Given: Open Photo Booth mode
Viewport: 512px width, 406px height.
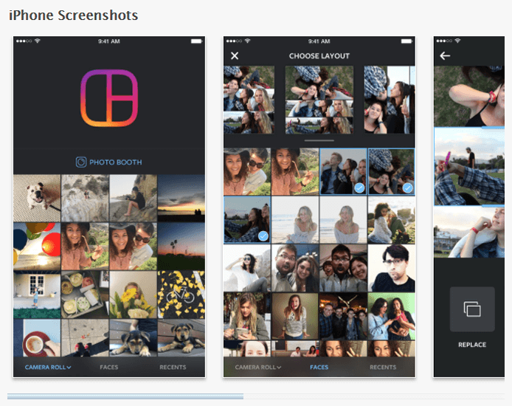Looking at the screenshot, I should [109, 162].
